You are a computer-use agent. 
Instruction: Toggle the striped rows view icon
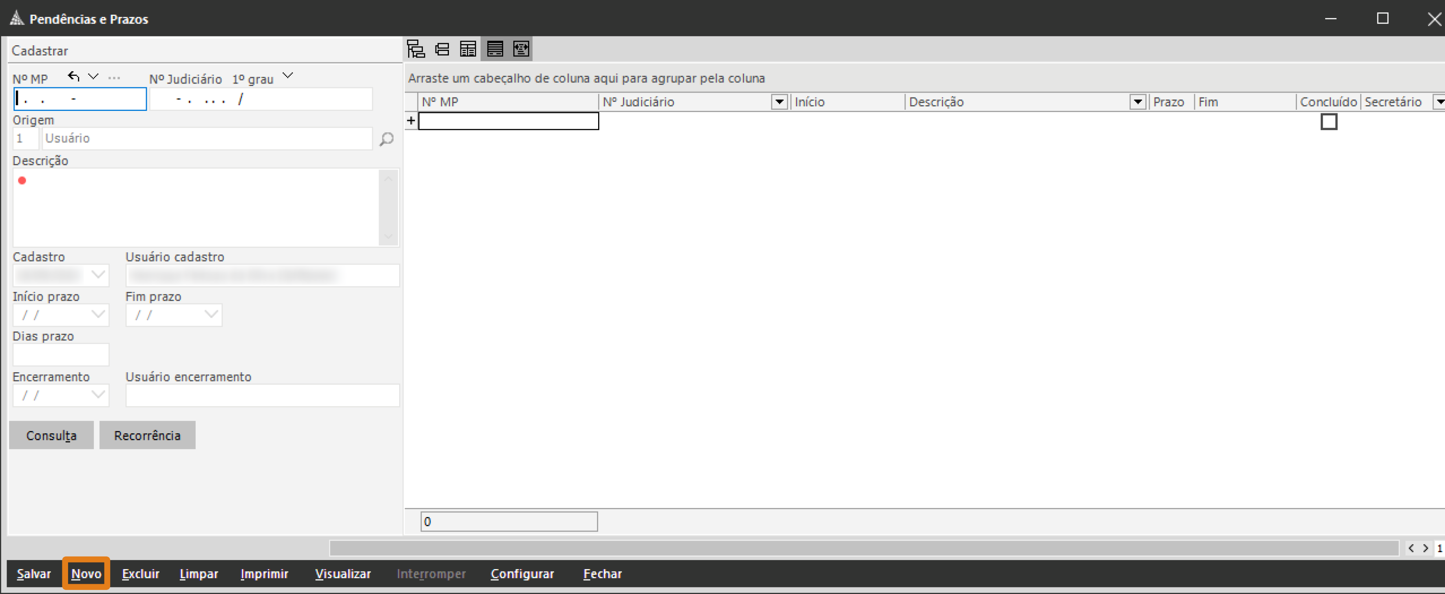click(495, 49)
